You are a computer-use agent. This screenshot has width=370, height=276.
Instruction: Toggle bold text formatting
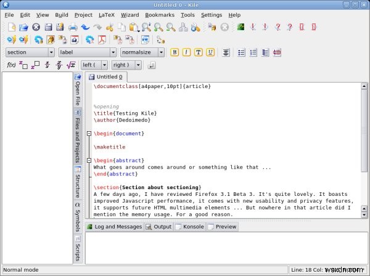175,52
